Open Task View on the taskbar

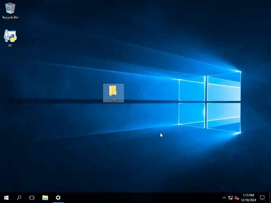(32, 198)
